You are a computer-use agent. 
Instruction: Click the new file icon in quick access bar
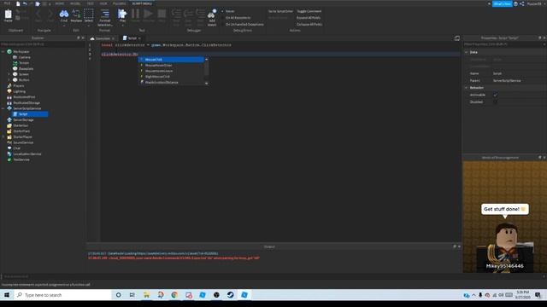[18, 3]
